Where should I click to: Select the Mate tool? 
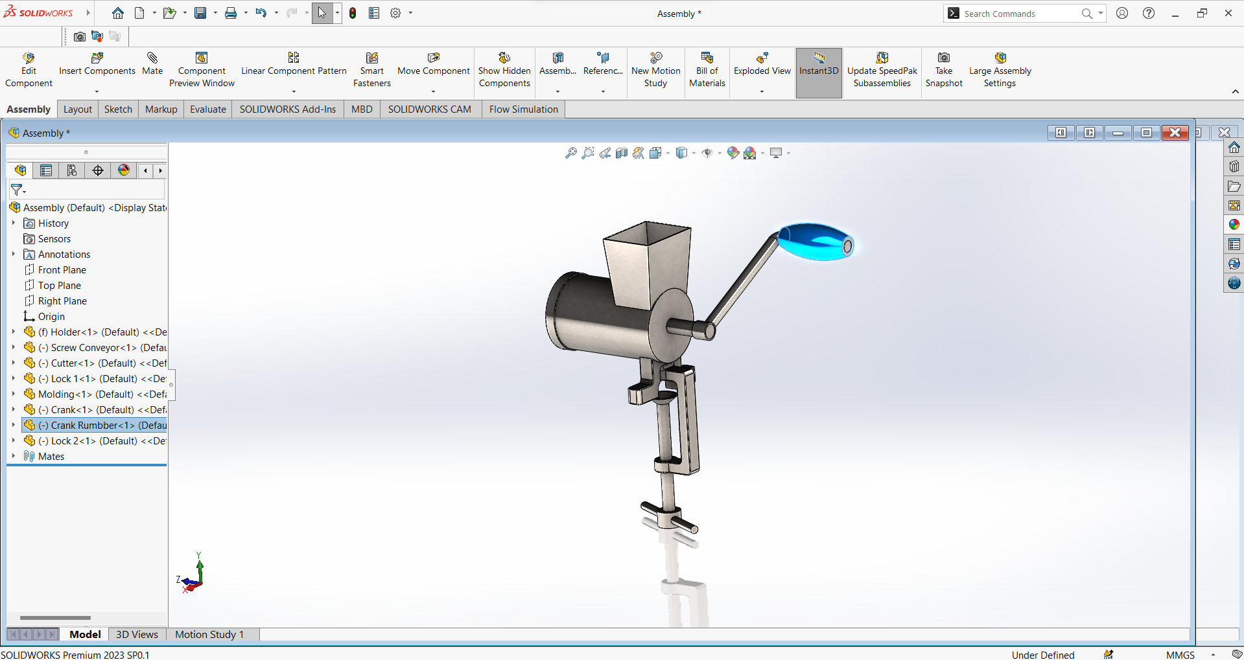pos(152,65)
